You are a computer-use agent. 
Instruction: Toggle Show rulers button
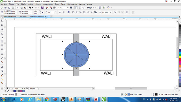coord(76,8)
